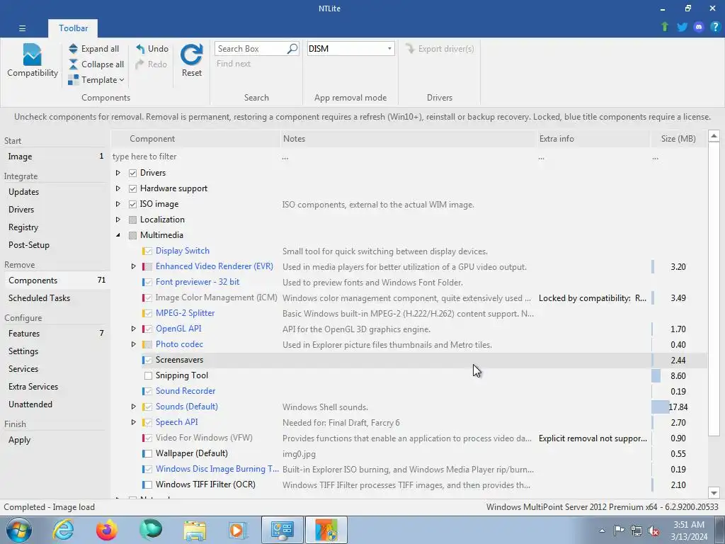Click the Action Center flag icon
Viewport: 725px width, 544px height.
[619, 531]
